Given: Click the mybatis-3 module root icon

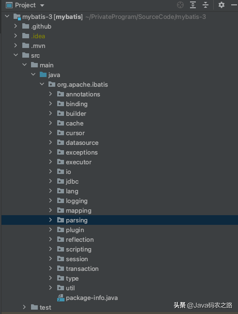Looking at the screenshot, I should coord(17,17).
